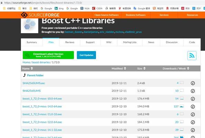Switch to the Reviews tab
This screenshot has height=138, width=205.
tap(70, 42)
